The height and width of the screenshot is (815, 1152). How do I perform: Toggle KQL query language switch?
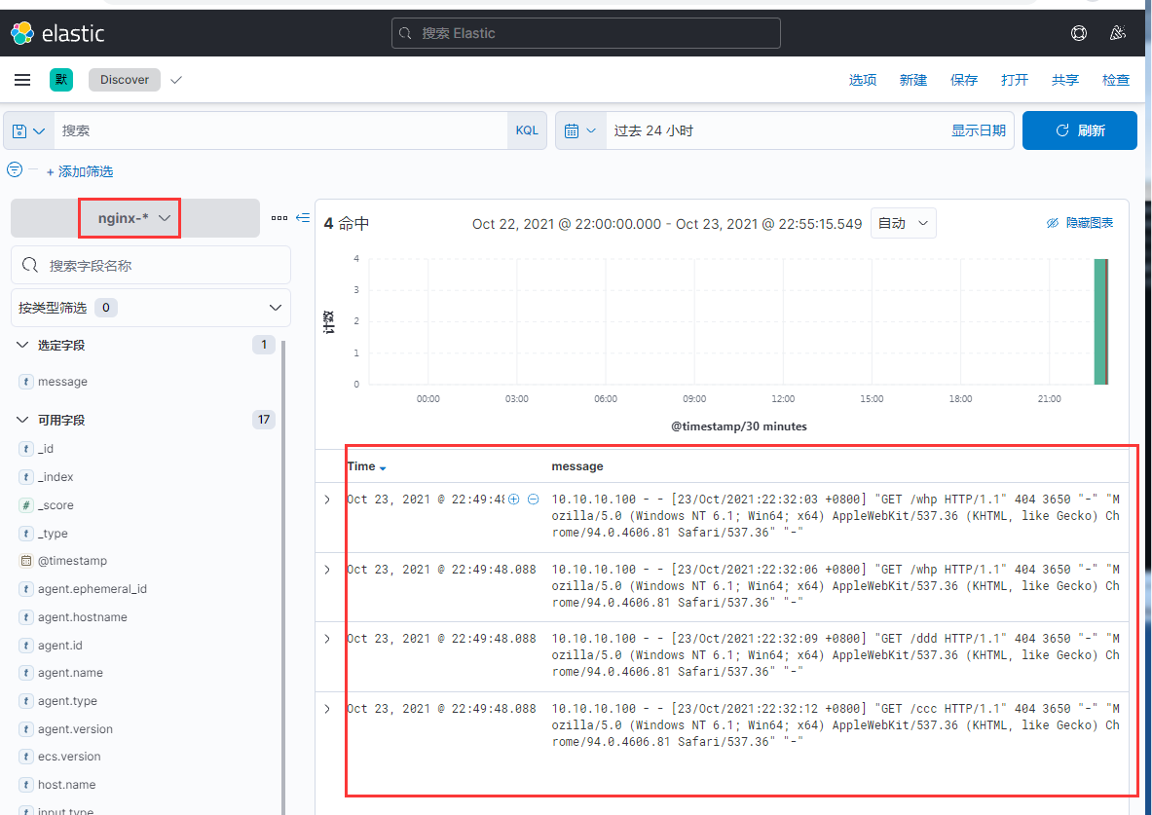point(527,130)
